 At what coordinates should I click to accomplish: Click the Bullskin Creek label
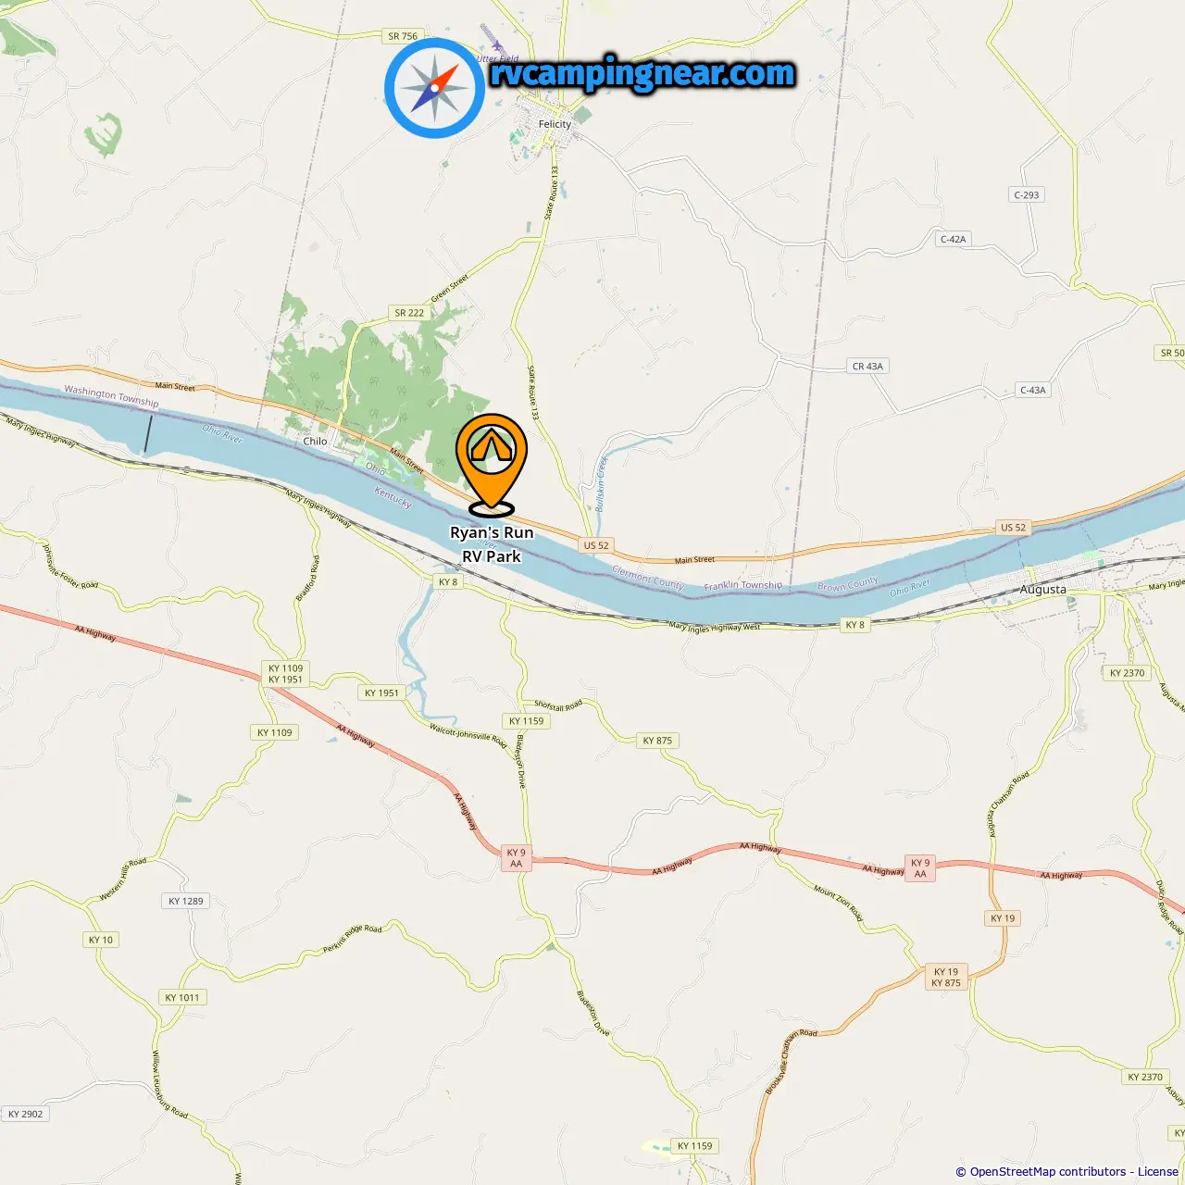click(601, 484)
